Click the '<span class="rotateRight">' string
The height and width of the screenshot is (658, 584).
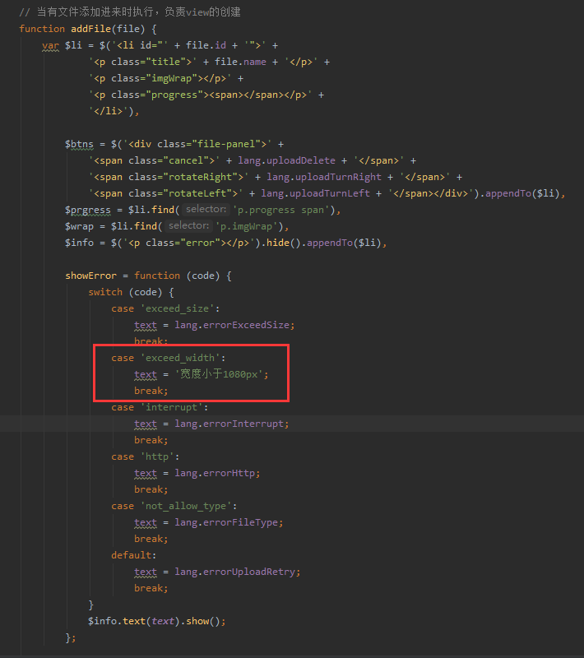coord(169,177)
